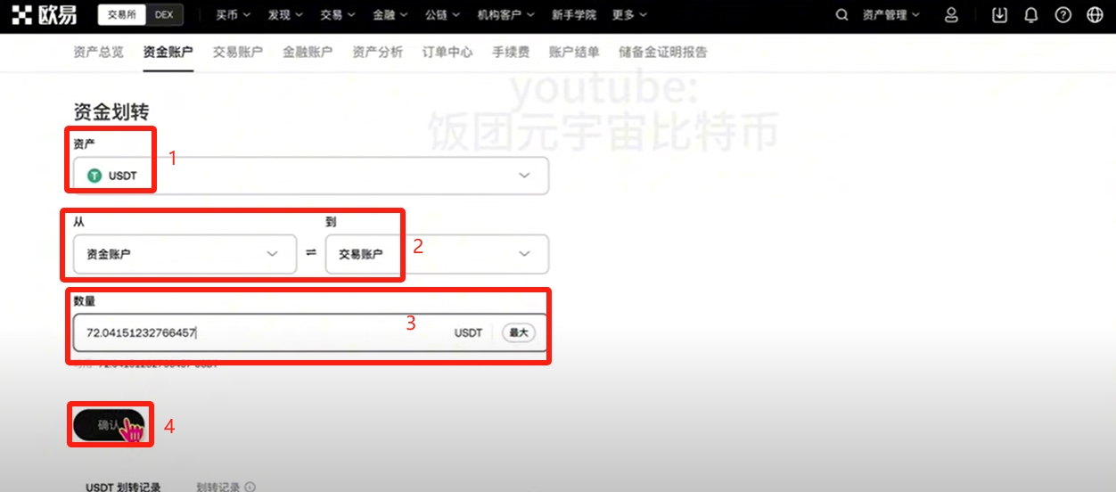Image resolution: width=1116 pixels, height=492 pixels.
Task: Open the help question-mark icon
Action: click(x=1063, y=15)
